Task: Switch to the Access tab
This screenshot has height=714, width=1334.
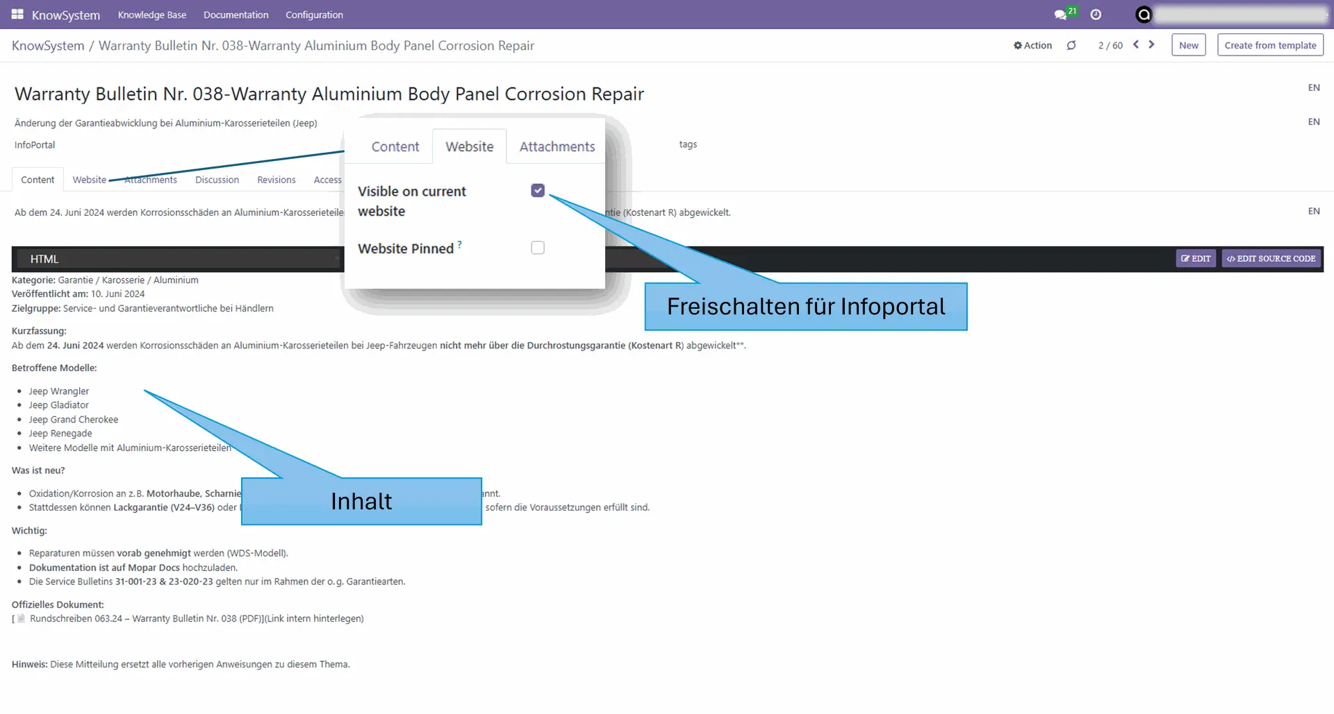Action: point(327,180)
